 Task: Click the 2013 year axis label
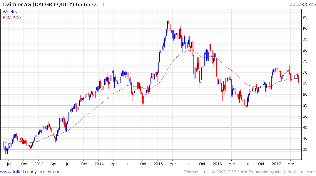point(39,164)
